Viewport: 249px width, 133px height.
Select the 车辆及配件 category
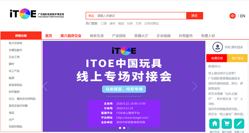(x=15, y=50)
